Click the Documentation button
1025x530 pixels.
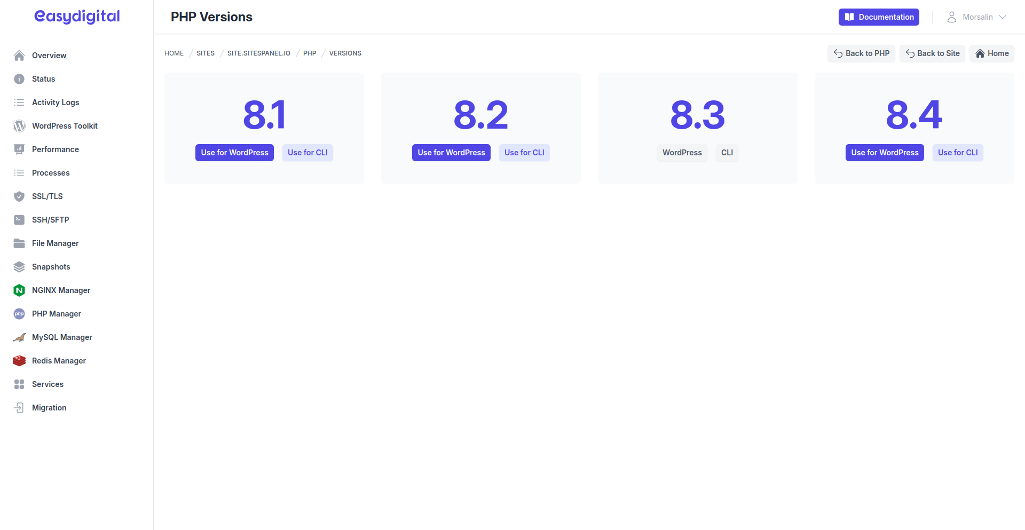pos(878,17)
